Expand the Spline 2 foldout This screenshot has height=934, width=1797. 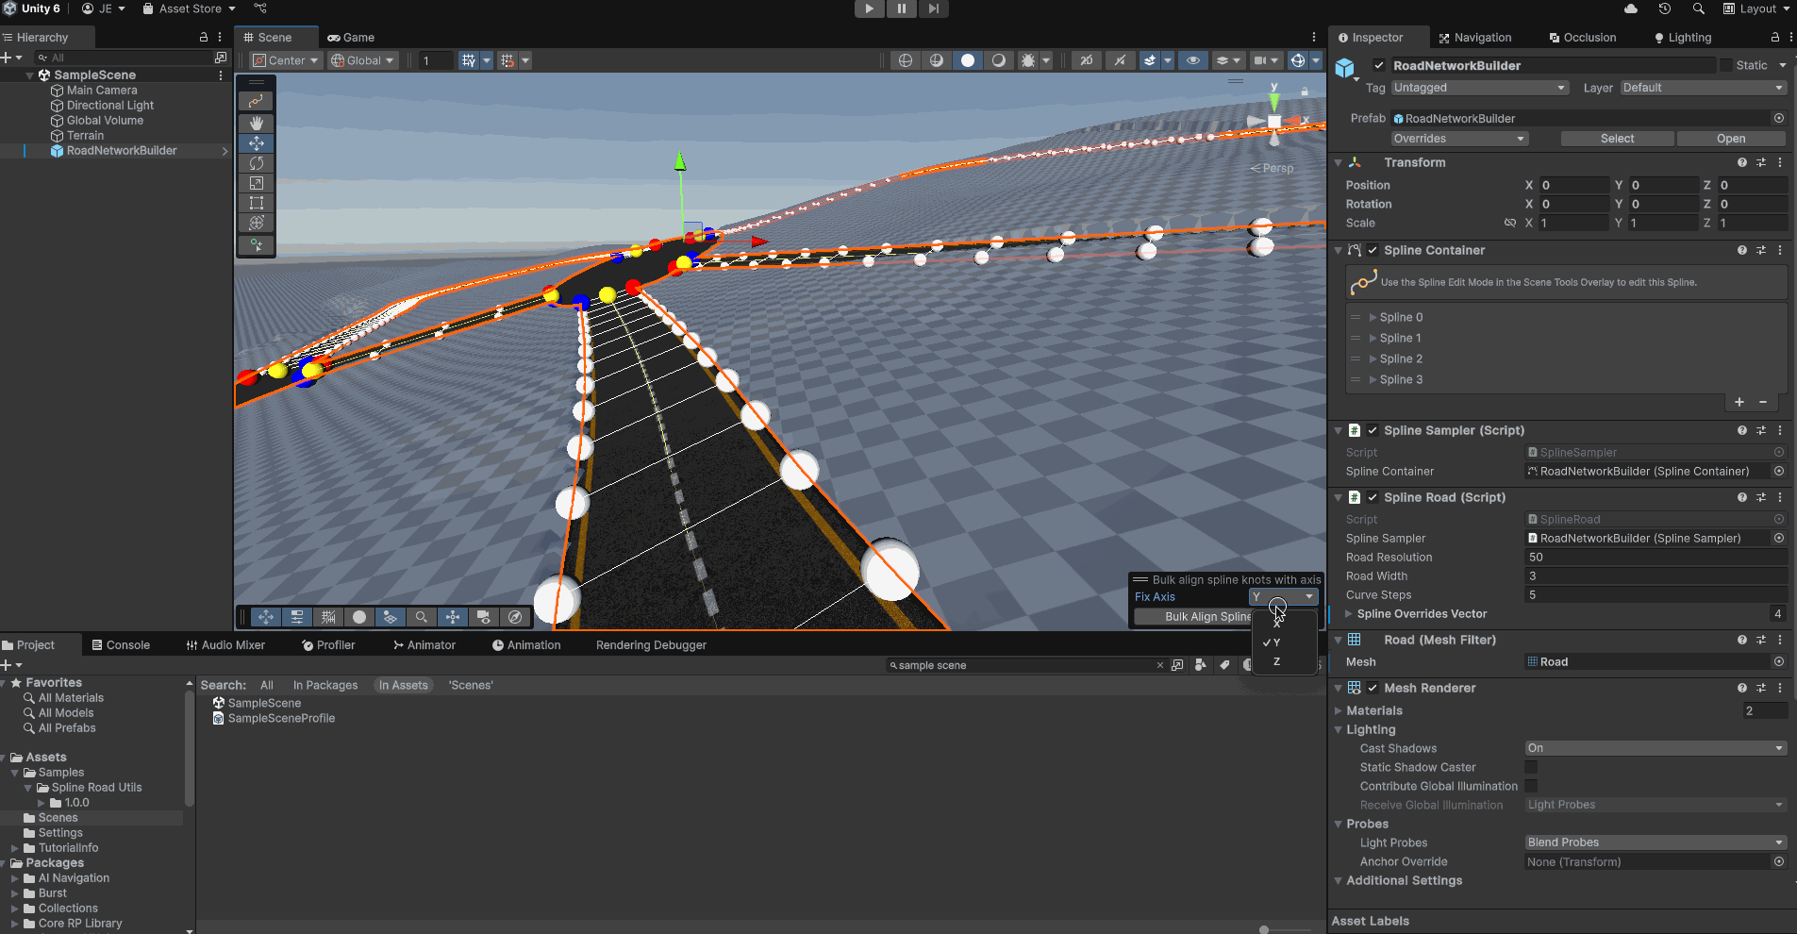pyautogui.click(x=1373, y=359)
